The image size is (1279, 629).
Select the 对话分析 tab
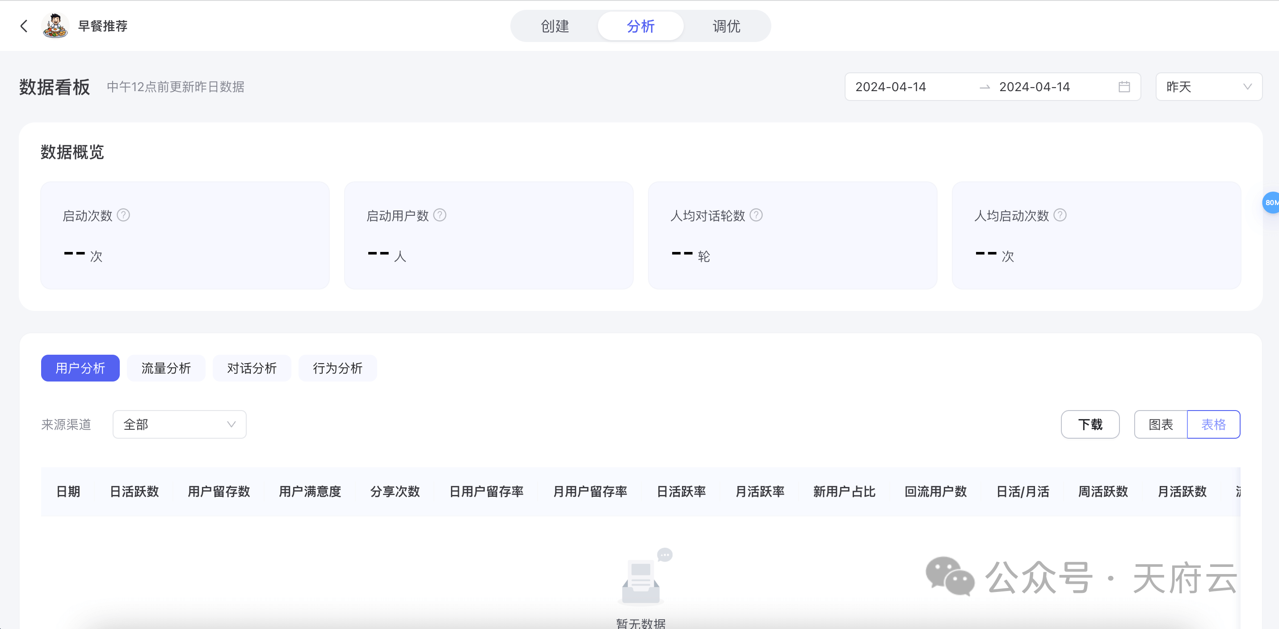252,369
